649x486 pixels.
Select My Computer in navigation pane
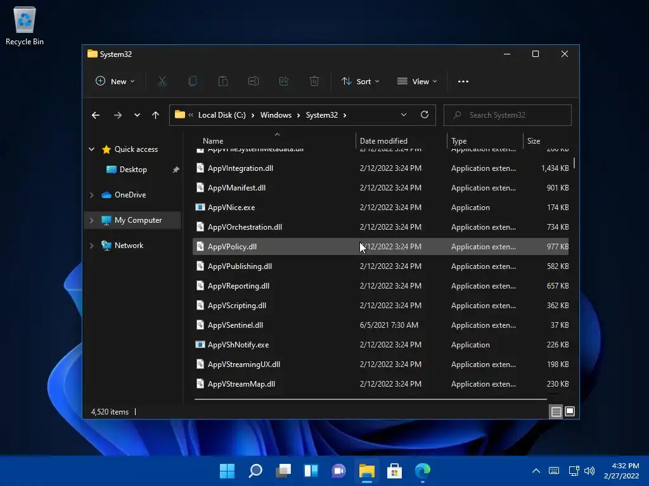coord(138,220)
